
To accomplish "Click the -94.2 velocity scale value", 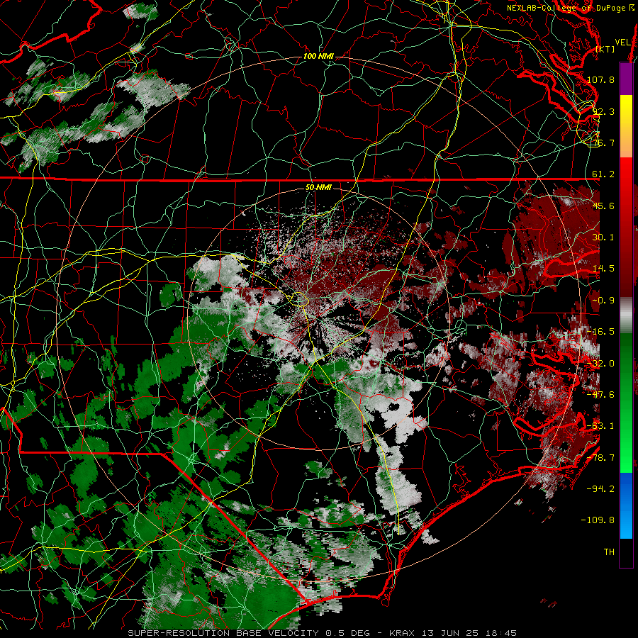I will point(600,489).
